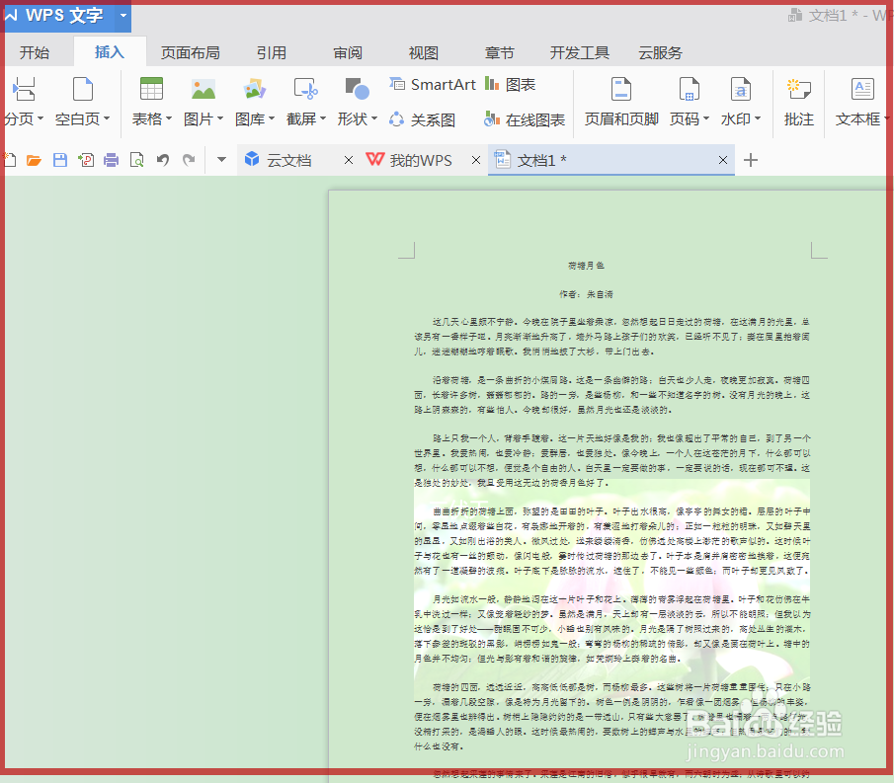The image size is (894, 783).
Task: Save the document with the save icon
Action: pos(58,159)
